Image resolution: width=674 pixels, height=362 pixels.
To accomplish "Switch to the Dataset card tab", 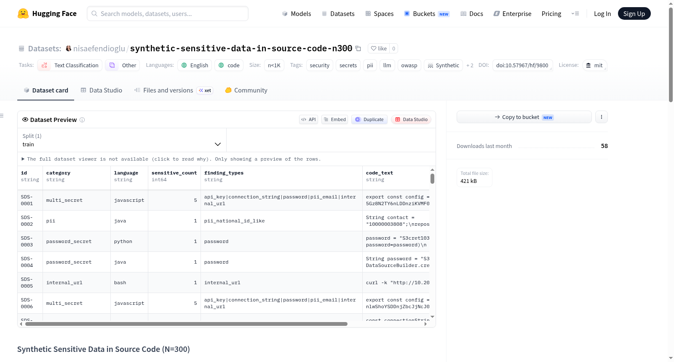I will point(45,90).
